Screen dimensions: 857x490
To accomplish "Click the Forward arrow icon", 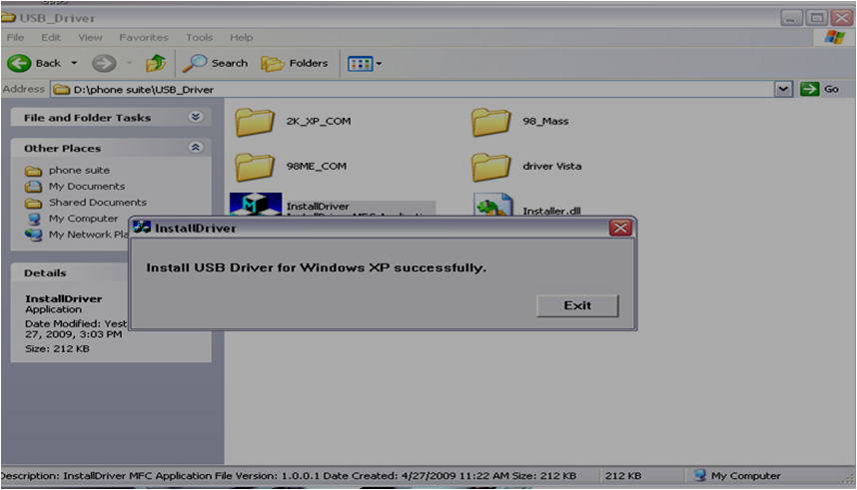I will tap(104, 63).
